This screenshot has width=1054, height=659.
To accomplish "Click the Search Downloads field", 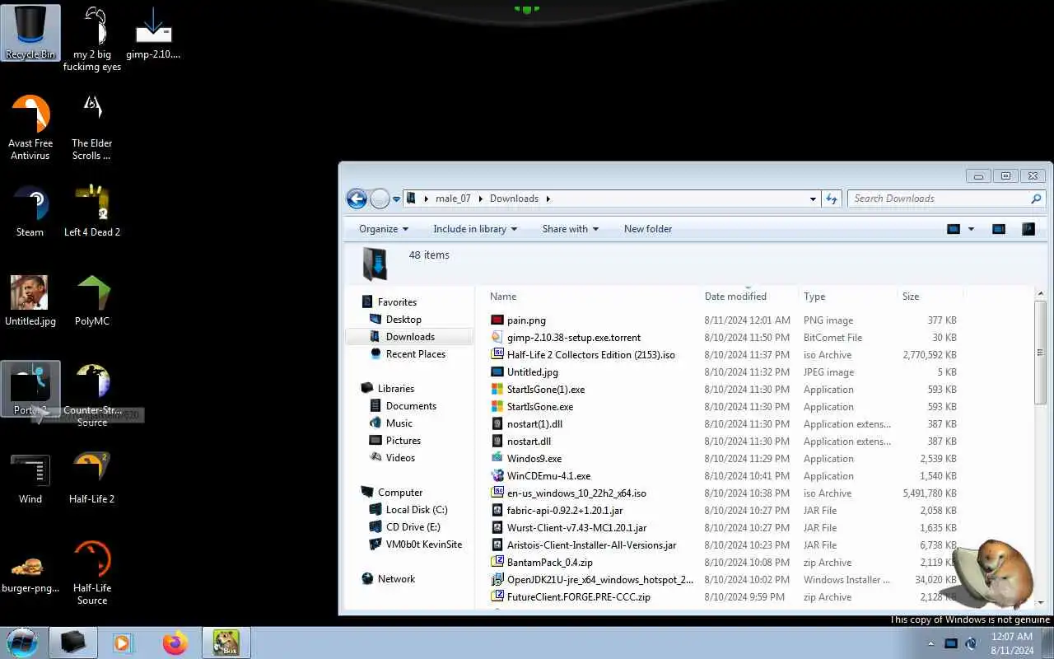I will pyautogui.click(x=946, y=199).
